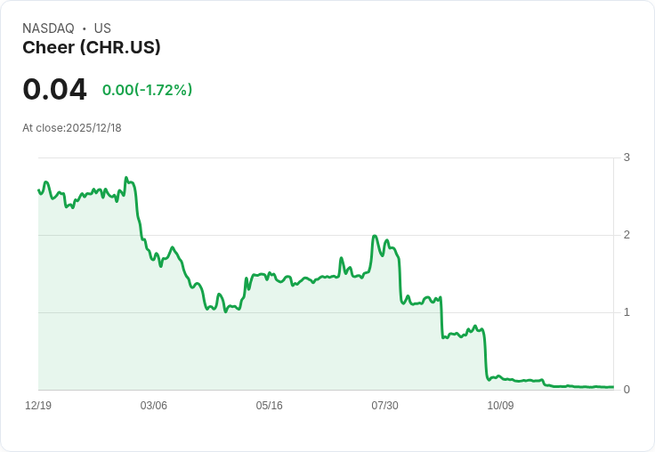Image resolution: width=655 pixels, height=452 pixels.
Task: Click the US market label
Action: pos(102,28)
